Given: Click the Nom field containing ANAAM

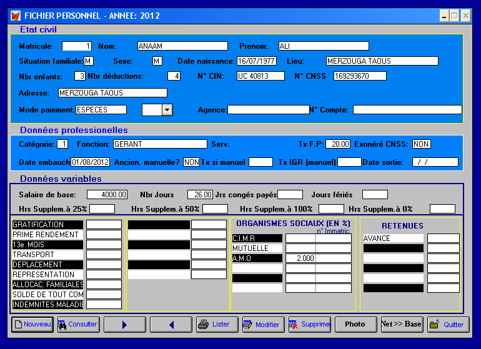Looking at the screenshot, I should 182,46.
